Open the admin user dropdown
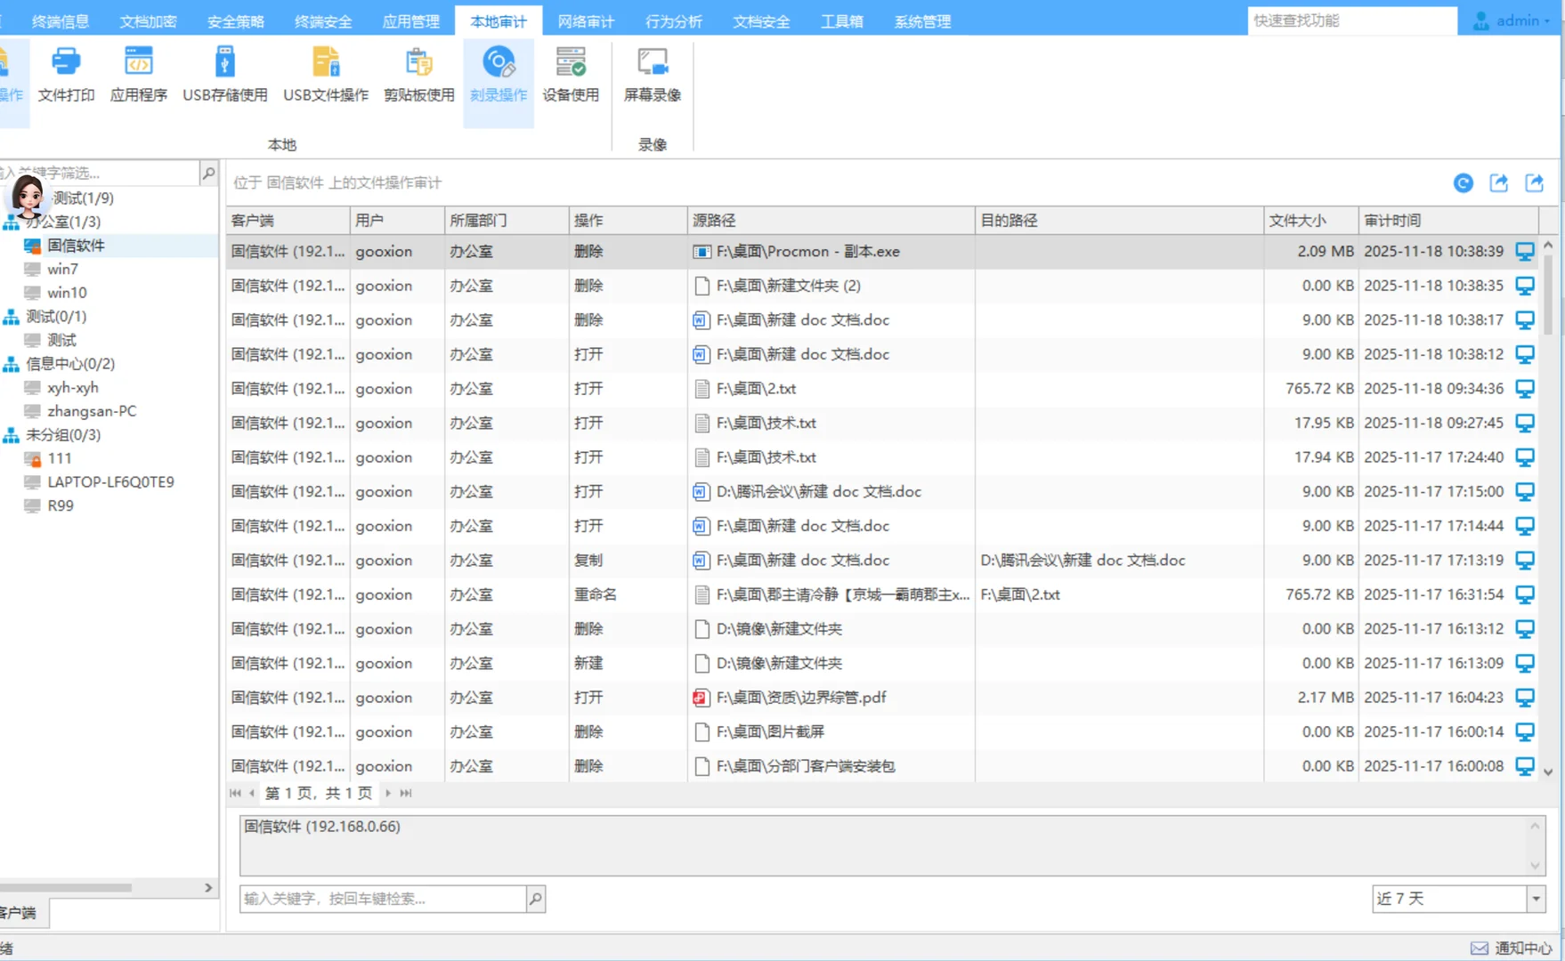Screen dimensions: 1565x961 click(x=1512, y=20)
